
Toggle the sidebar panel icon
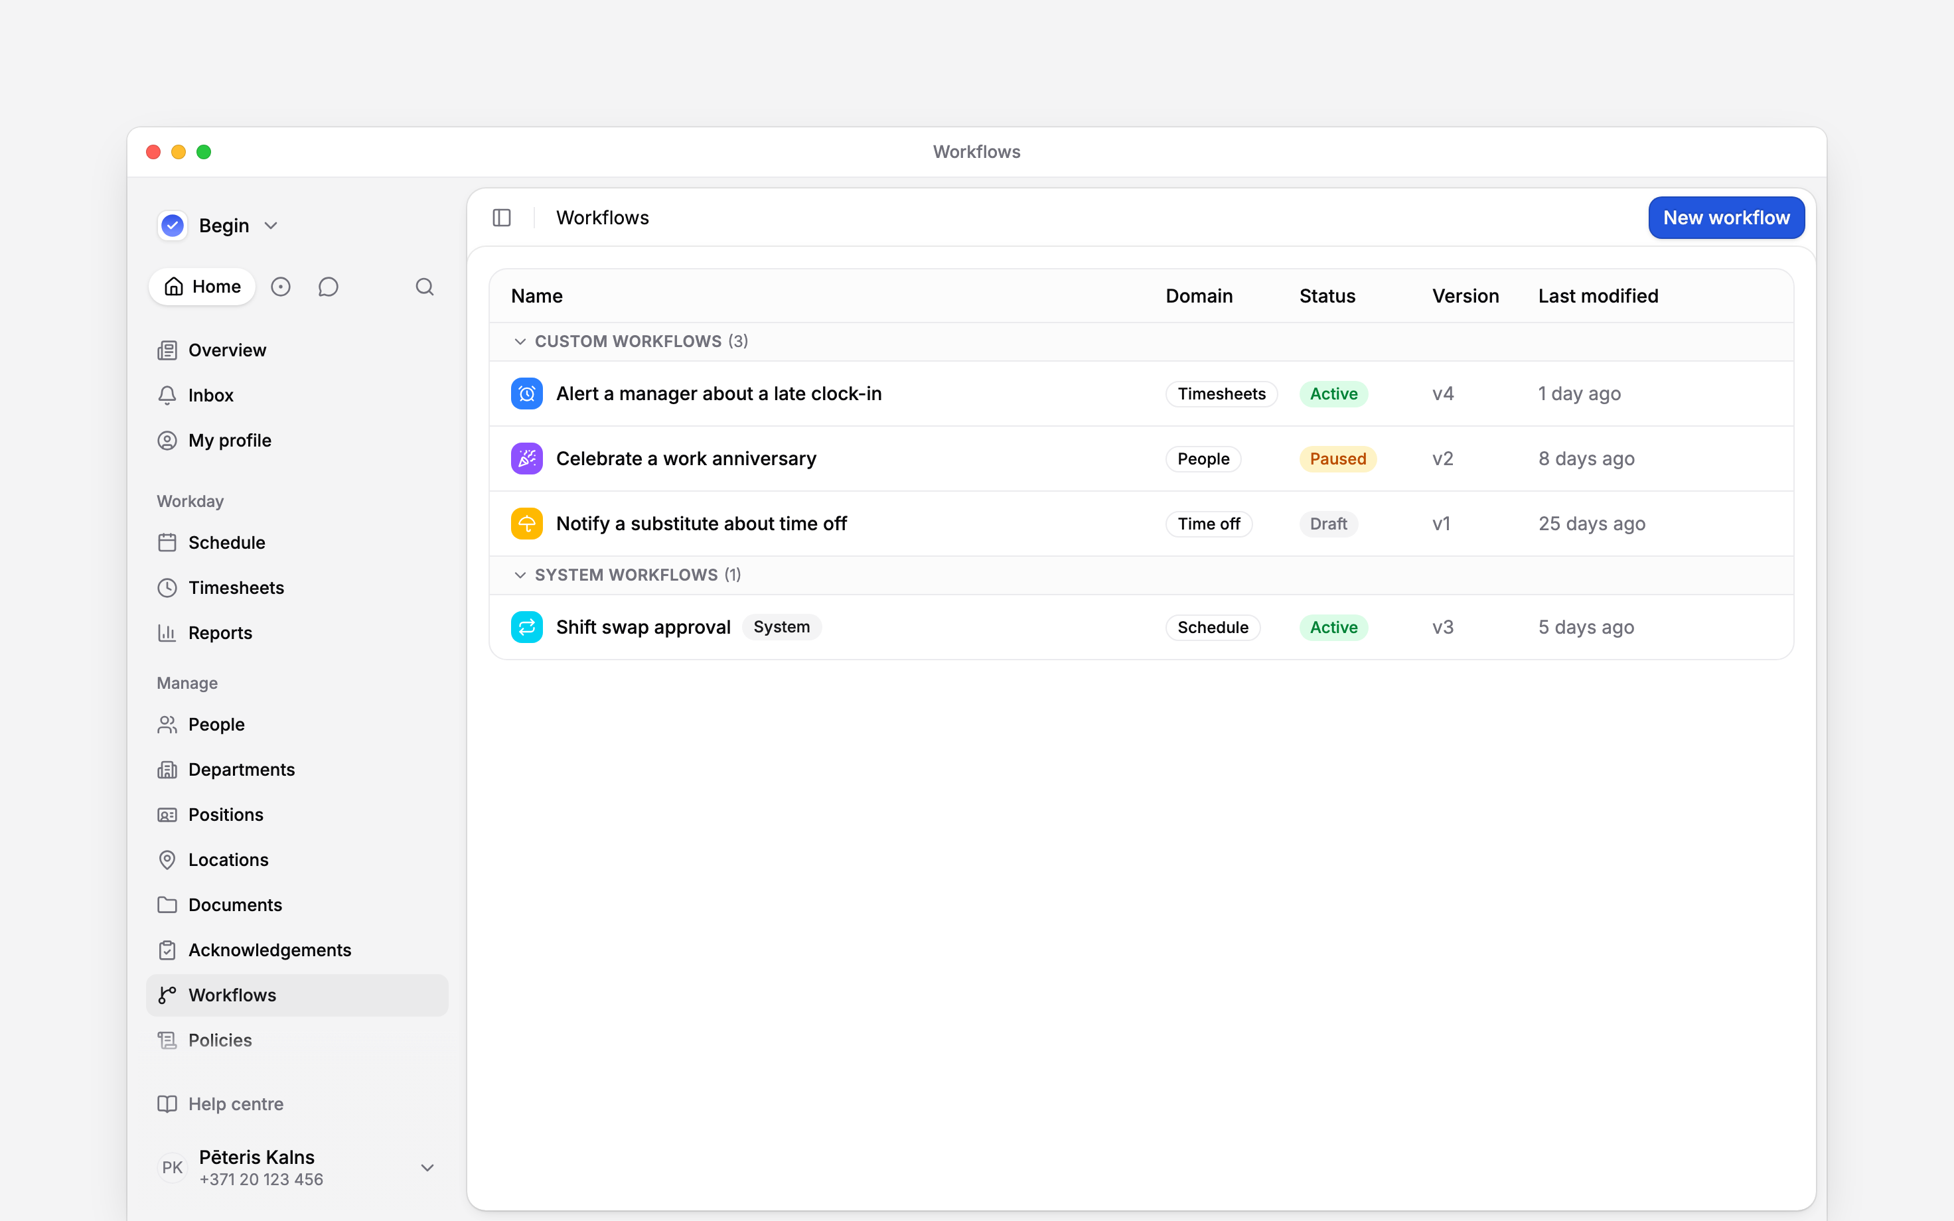501,218
